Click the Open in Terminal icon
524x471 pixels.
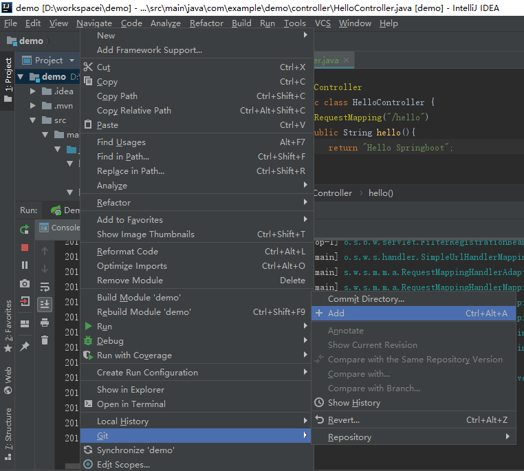click(x=88, y=404)
